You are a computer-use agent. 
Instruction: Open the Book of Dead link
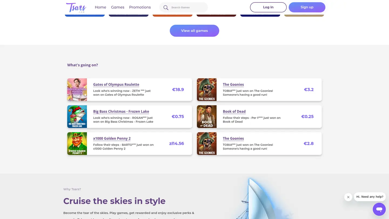(234, 112)
